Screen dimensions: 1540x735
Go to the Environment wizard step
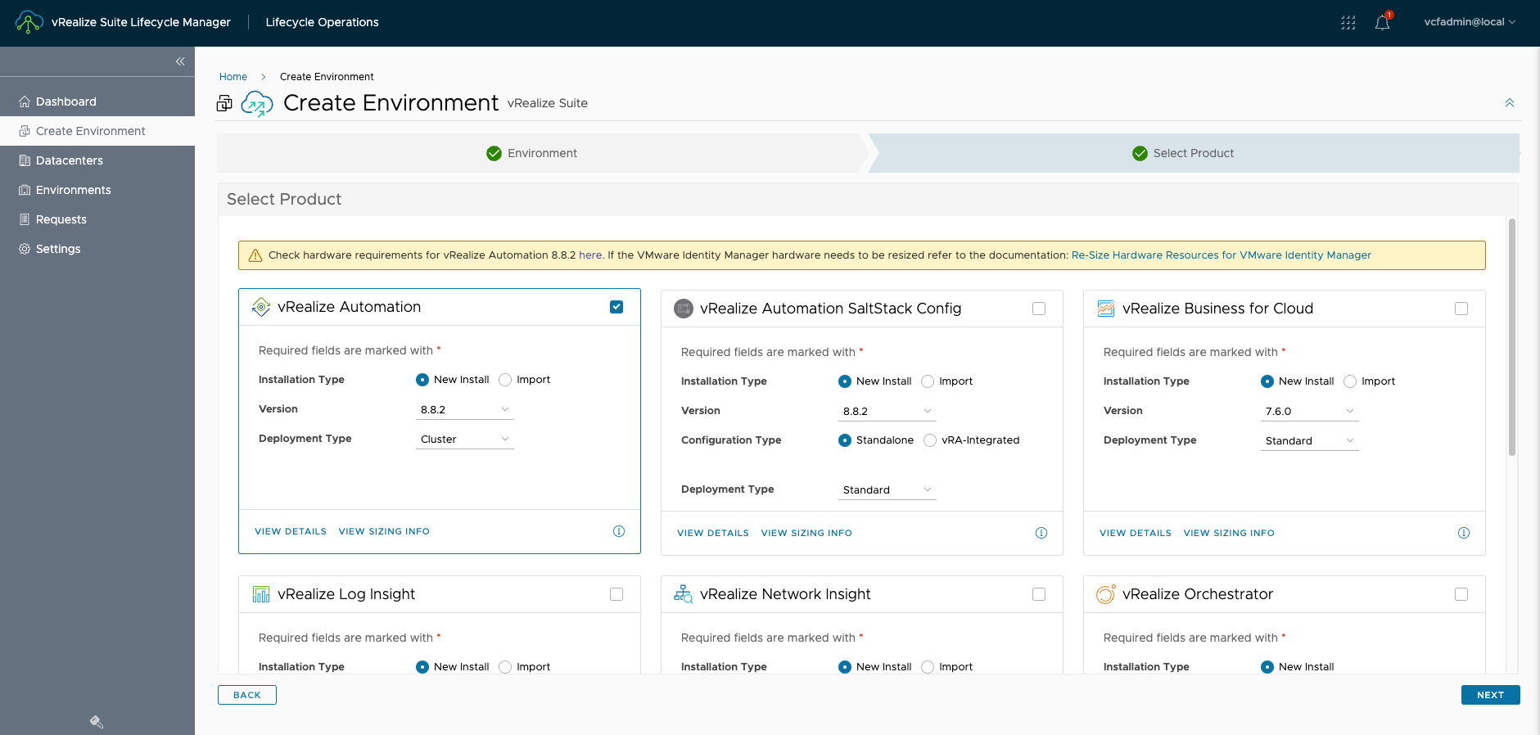tap(540, 153)
